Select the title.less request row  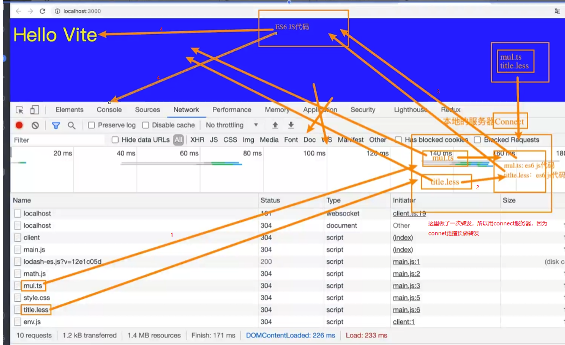[288, 309]
